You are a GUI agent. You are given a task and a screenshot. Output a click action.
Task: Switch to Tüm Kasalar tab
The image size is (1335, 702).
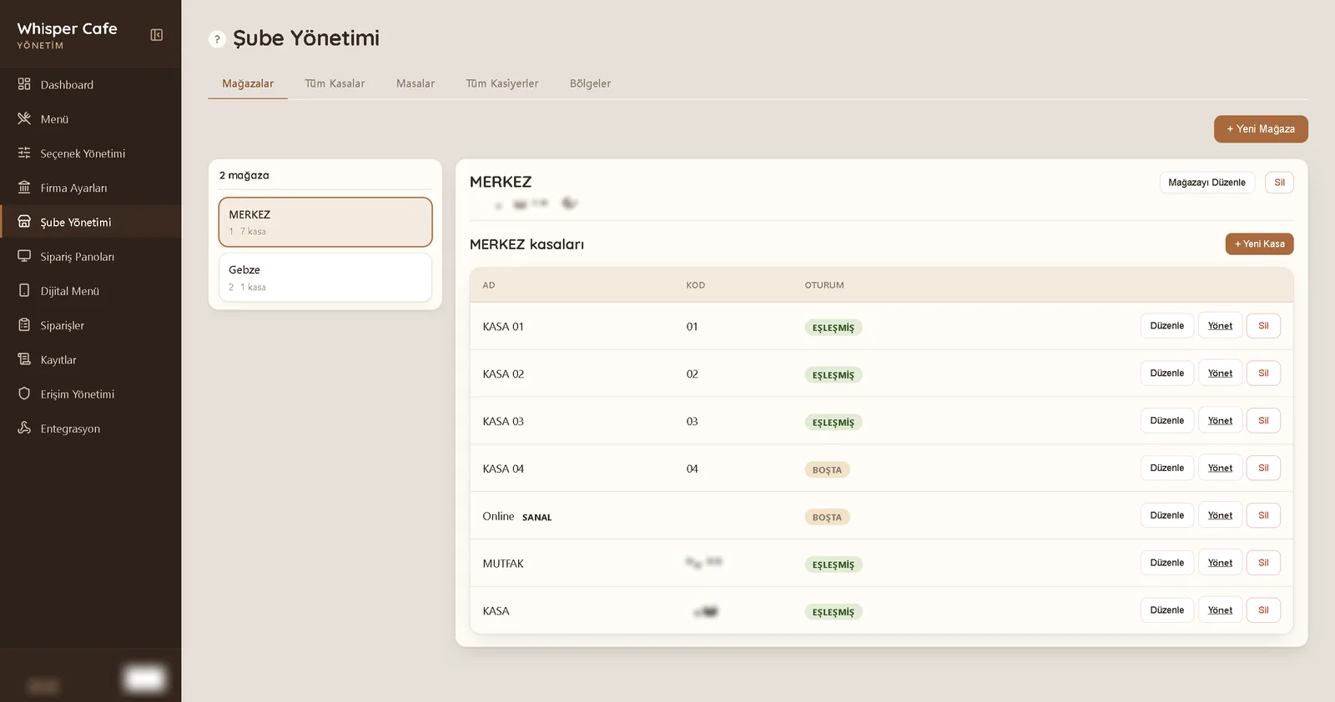click(x=335, y=83)
